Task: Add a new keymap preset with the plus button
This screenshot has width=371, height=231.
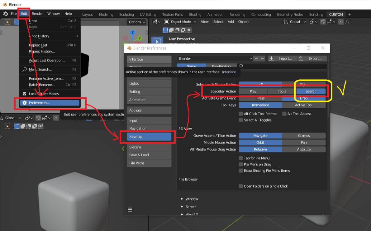Action: 256,58
